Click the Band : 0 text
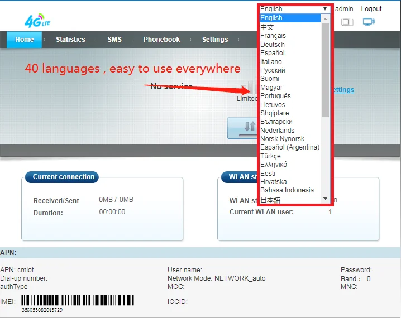Screen dimensions: 401x318 [x=356, y=278]
